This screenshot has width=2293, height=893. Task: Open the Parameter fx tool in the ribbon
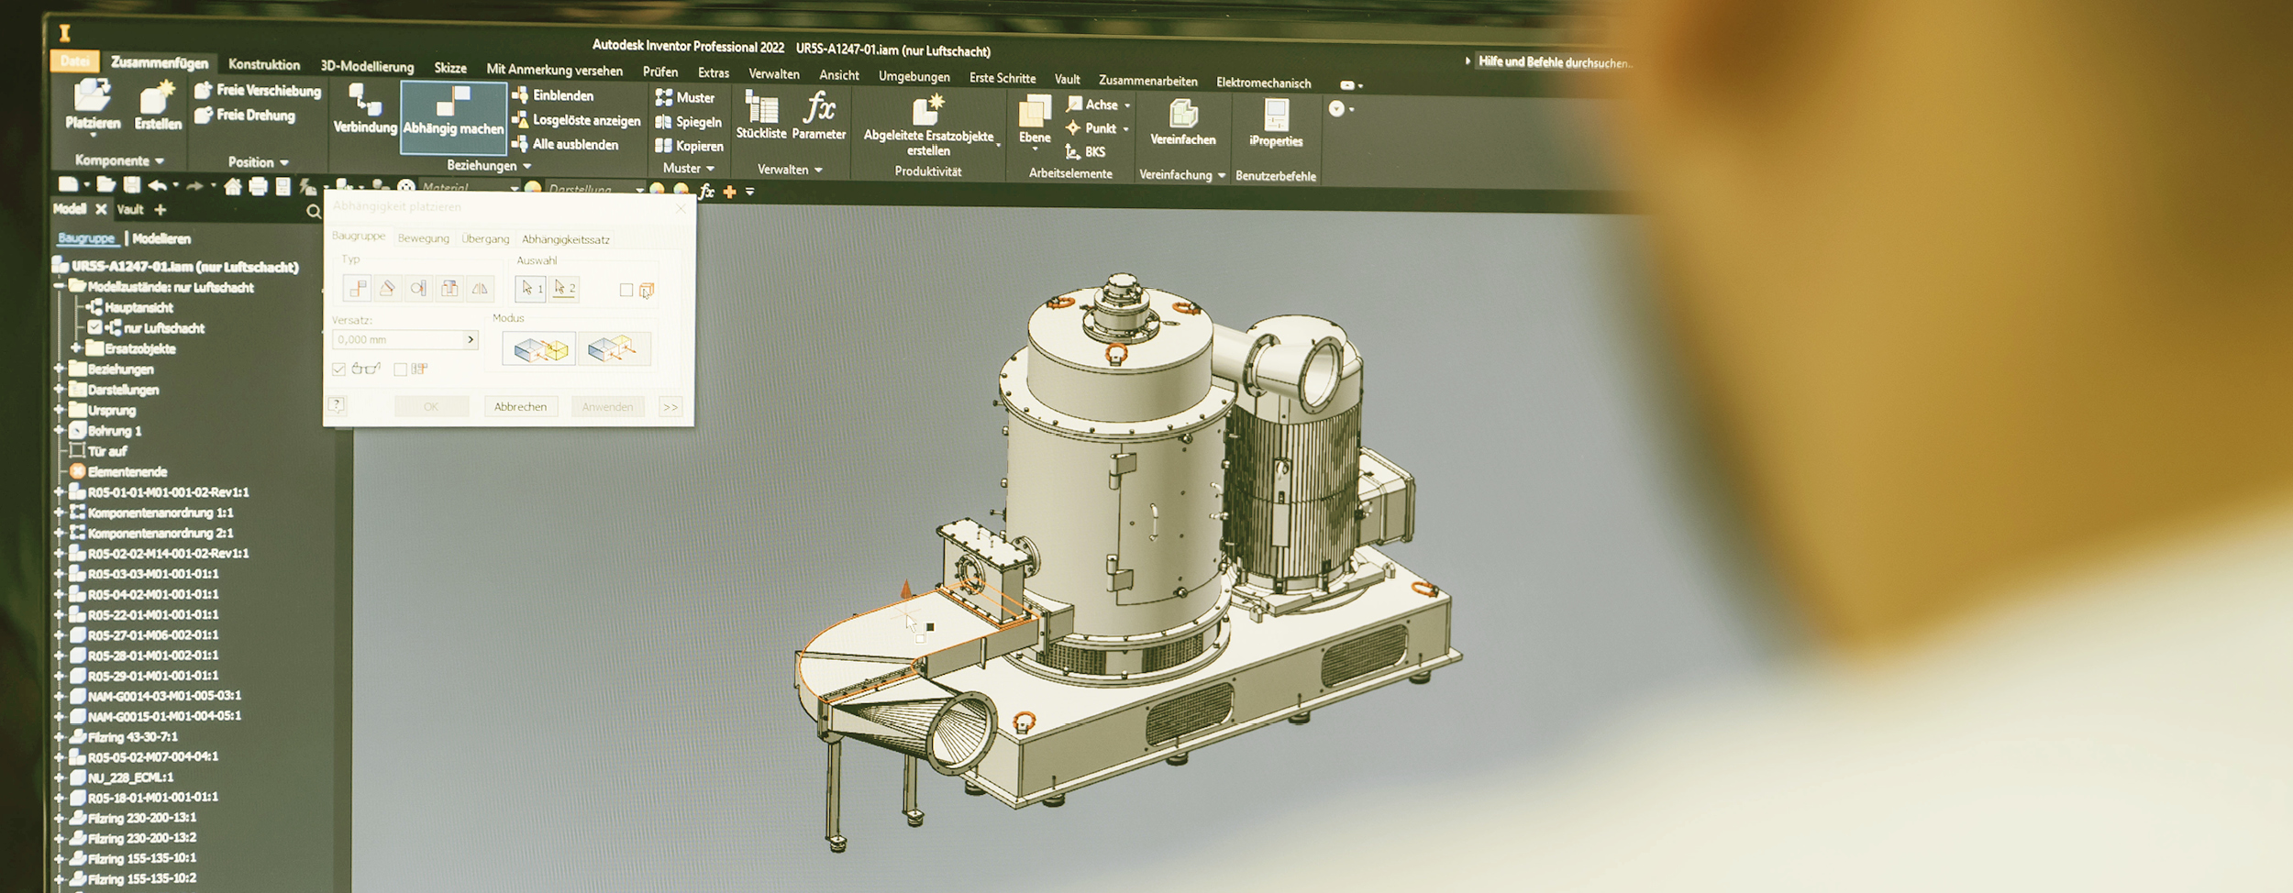coord(819,116)
